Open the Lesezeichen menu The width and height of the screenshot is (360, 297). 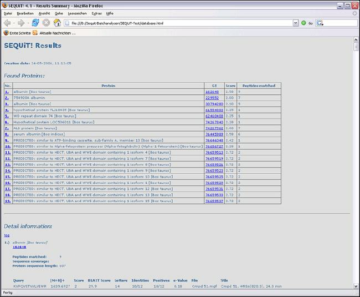point(76,13)
